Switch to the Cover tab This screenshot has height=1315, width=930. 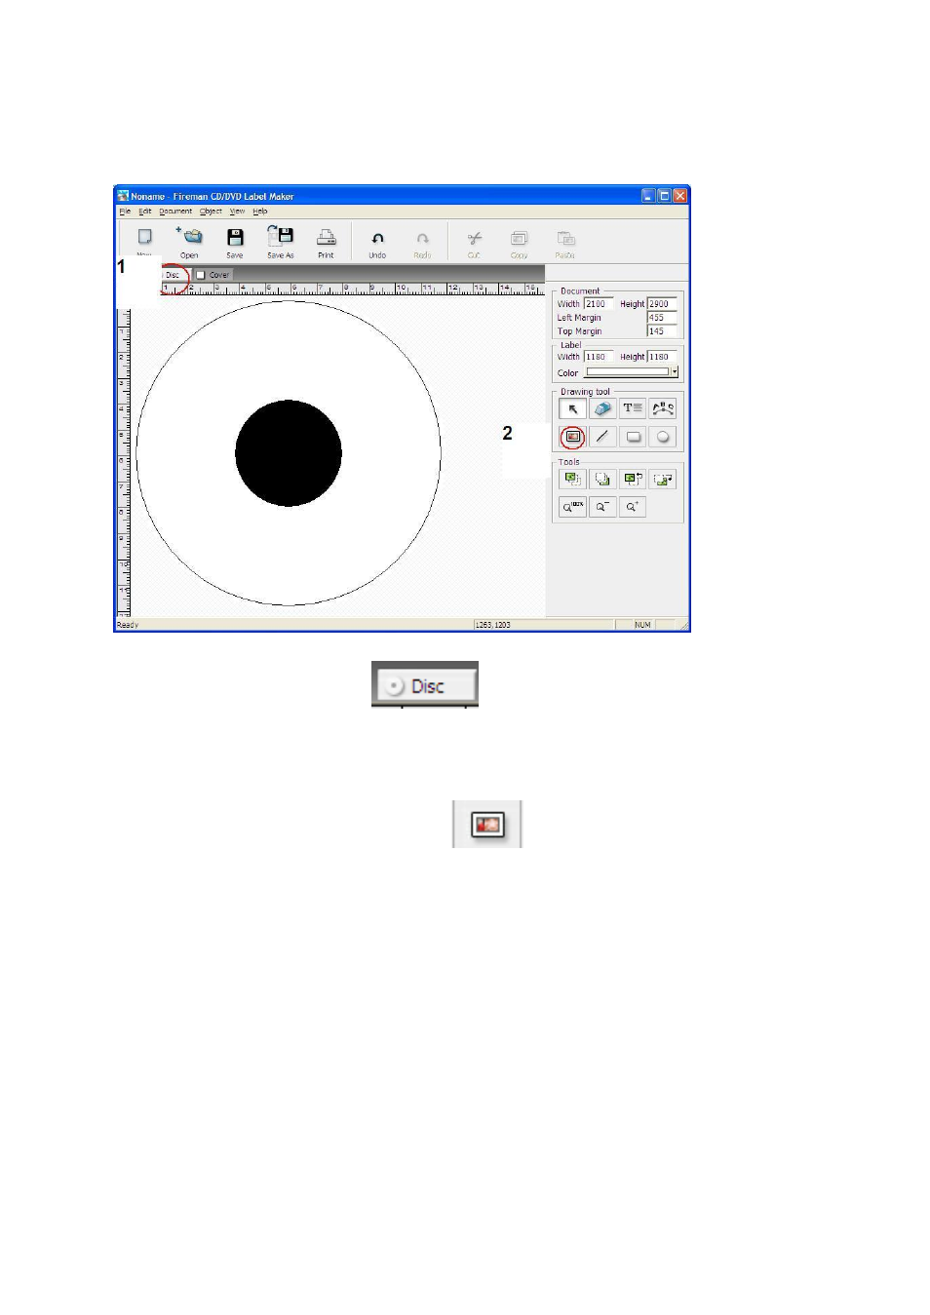[213, 275]
